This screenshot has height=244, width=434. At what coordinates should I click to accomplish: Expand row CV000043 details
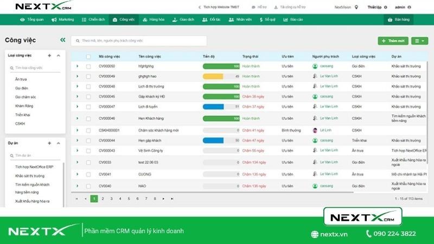click(x=77, y=151)
